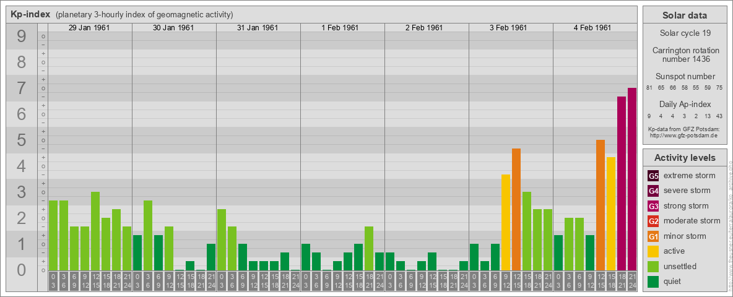733x297 pixels.
Task: Click the G4 severe storm color swatch
Action: [x=653, y=191]
